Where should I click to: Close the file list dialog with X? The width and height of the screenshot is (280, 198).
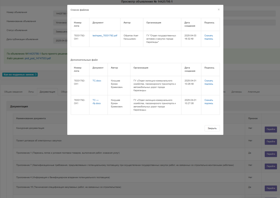click(218, 10)
